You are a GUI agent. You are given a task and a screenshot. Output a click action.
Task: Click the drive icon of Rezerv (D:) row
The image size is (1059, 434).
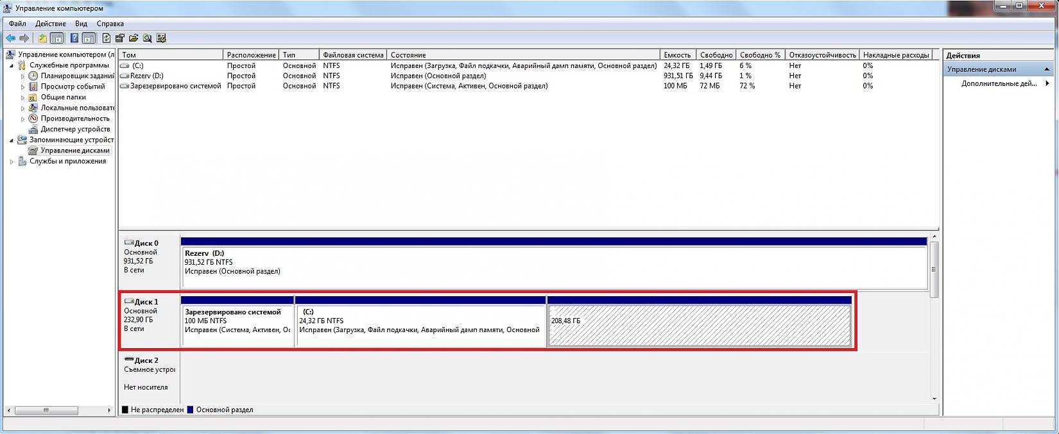point(125,76)
